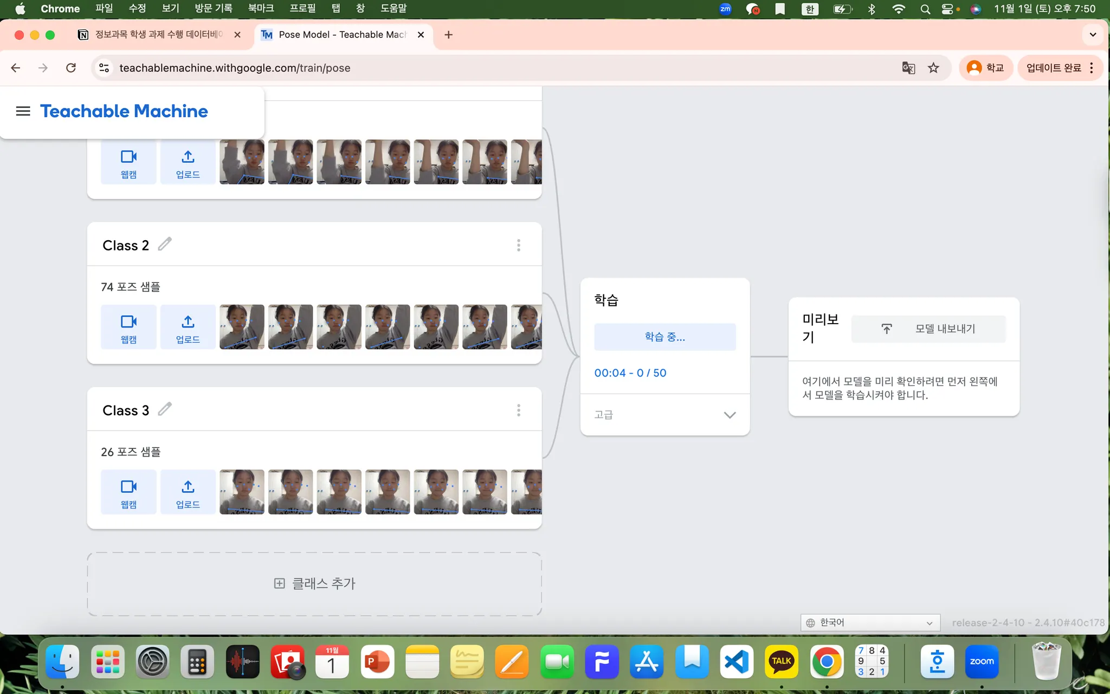This screenshot has height=694, width=1110.
Task: Click the 모델 내보내기 export button
Action: pos(928,329)
